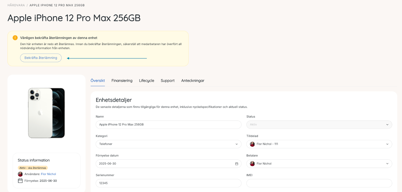Click the Enhetsdetaljer heading
Image resolution: width=402 pixels, height=192 pixels.
click(x=114, y=100)
